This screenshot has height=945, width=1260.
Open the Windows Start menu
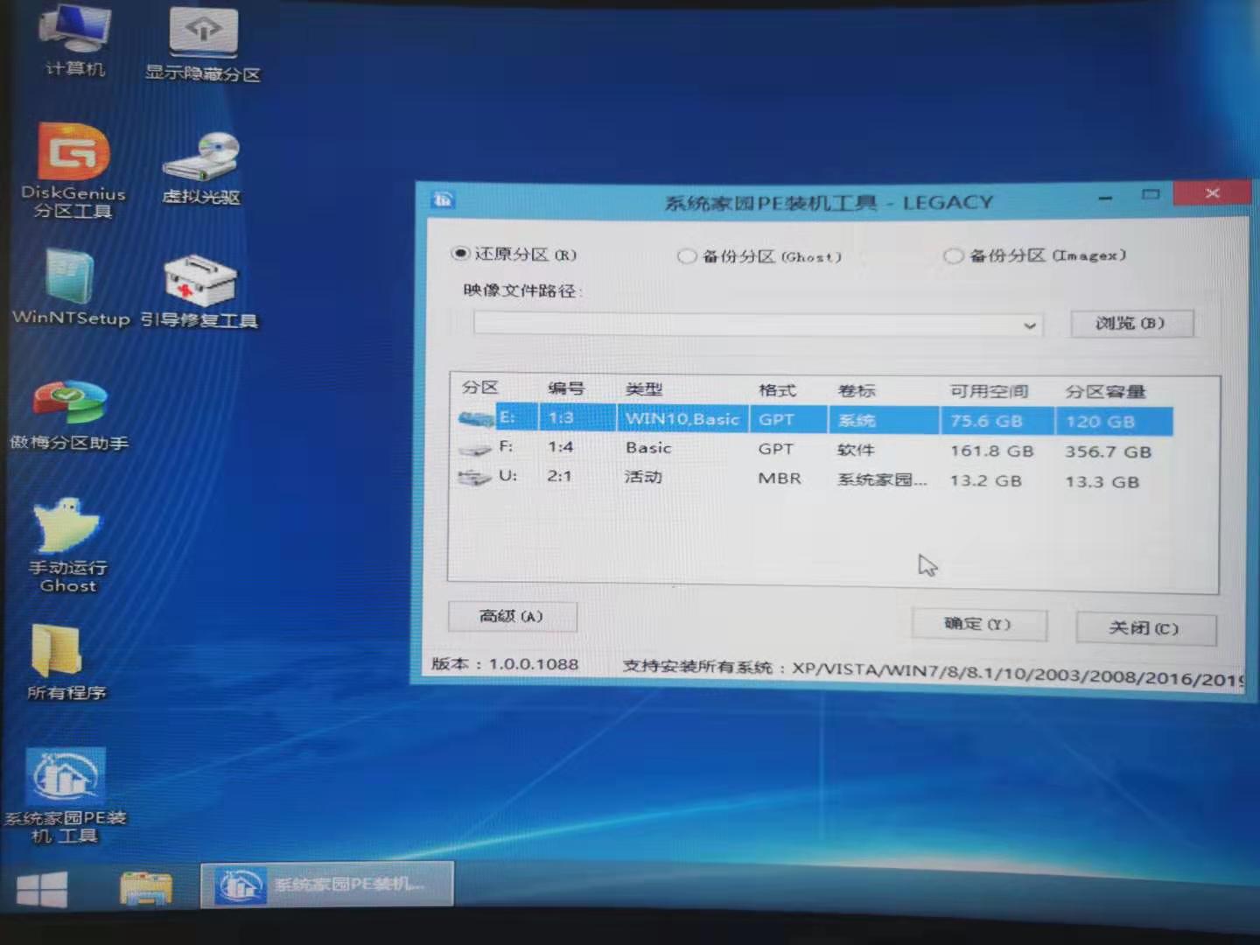tap(41, 886)
